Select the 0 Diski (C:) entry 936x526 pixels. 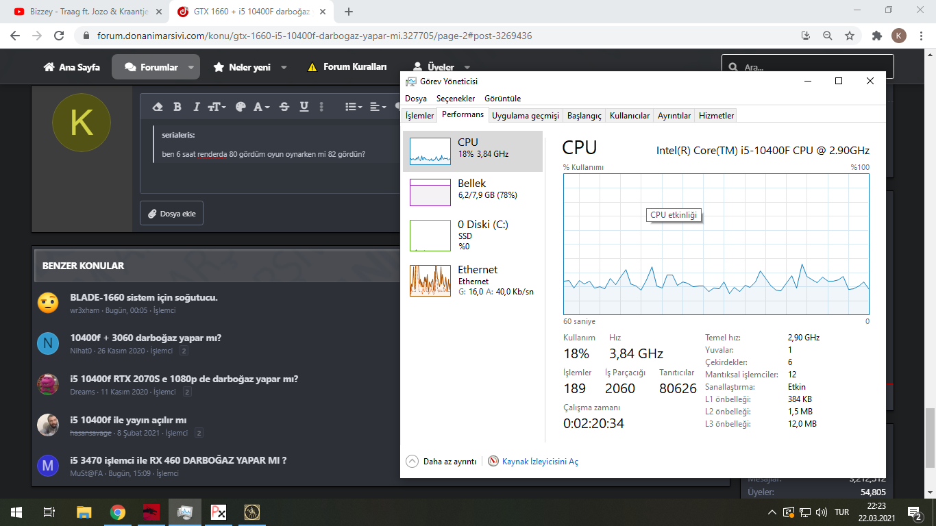click(x=473, y=235)
